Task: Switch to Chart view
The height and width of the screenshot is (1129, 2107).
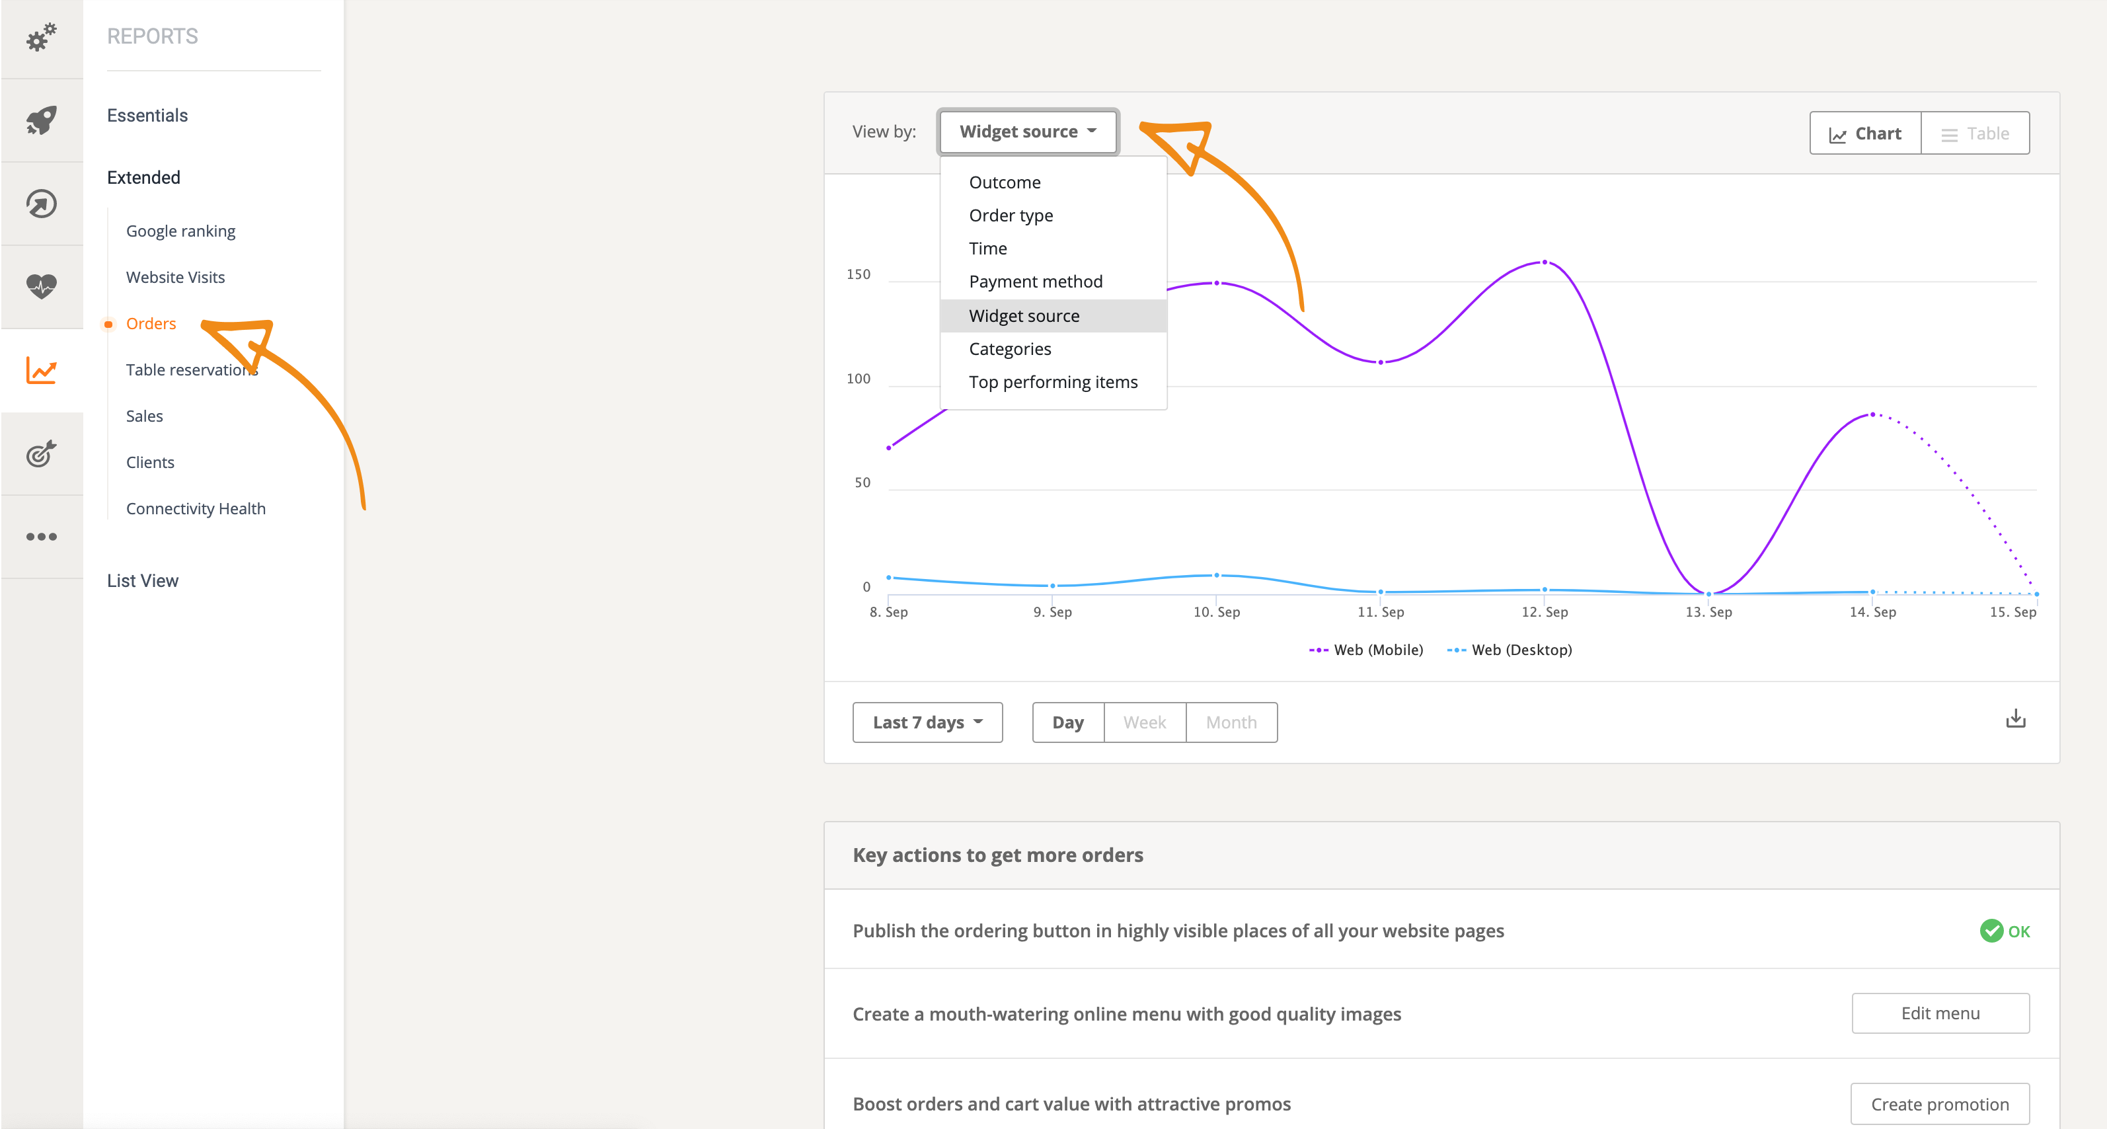Action: tap(1865, 134)
